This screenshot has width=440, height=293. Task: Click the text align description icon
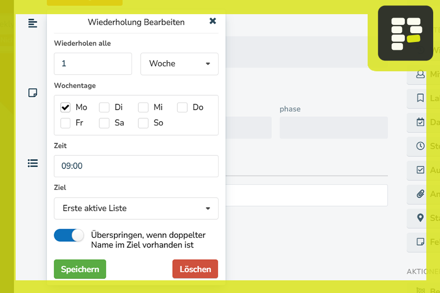33,23
